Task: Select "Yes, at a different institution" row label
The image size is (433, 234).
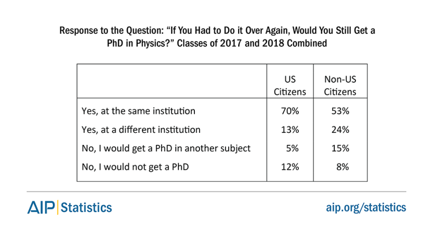Action: (141, 129)
